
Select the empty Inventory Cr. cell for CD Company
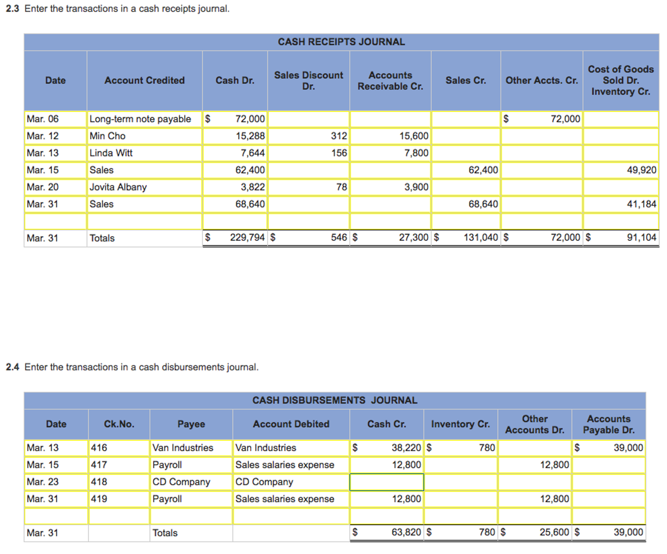461,482
